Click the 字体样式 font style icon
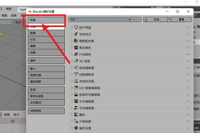 [76, 34]
